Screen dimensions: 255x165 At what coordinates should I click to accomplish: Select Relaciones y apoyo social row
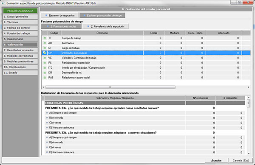pos(146,78)
